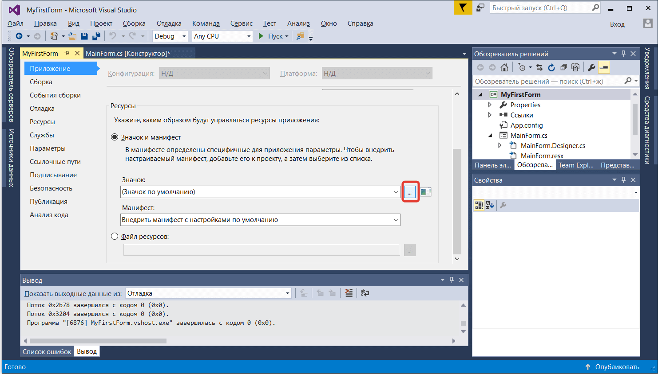The image size is (658, 374).
Task: Click the Clear All icon in Output panel
Action: point(349,293)
